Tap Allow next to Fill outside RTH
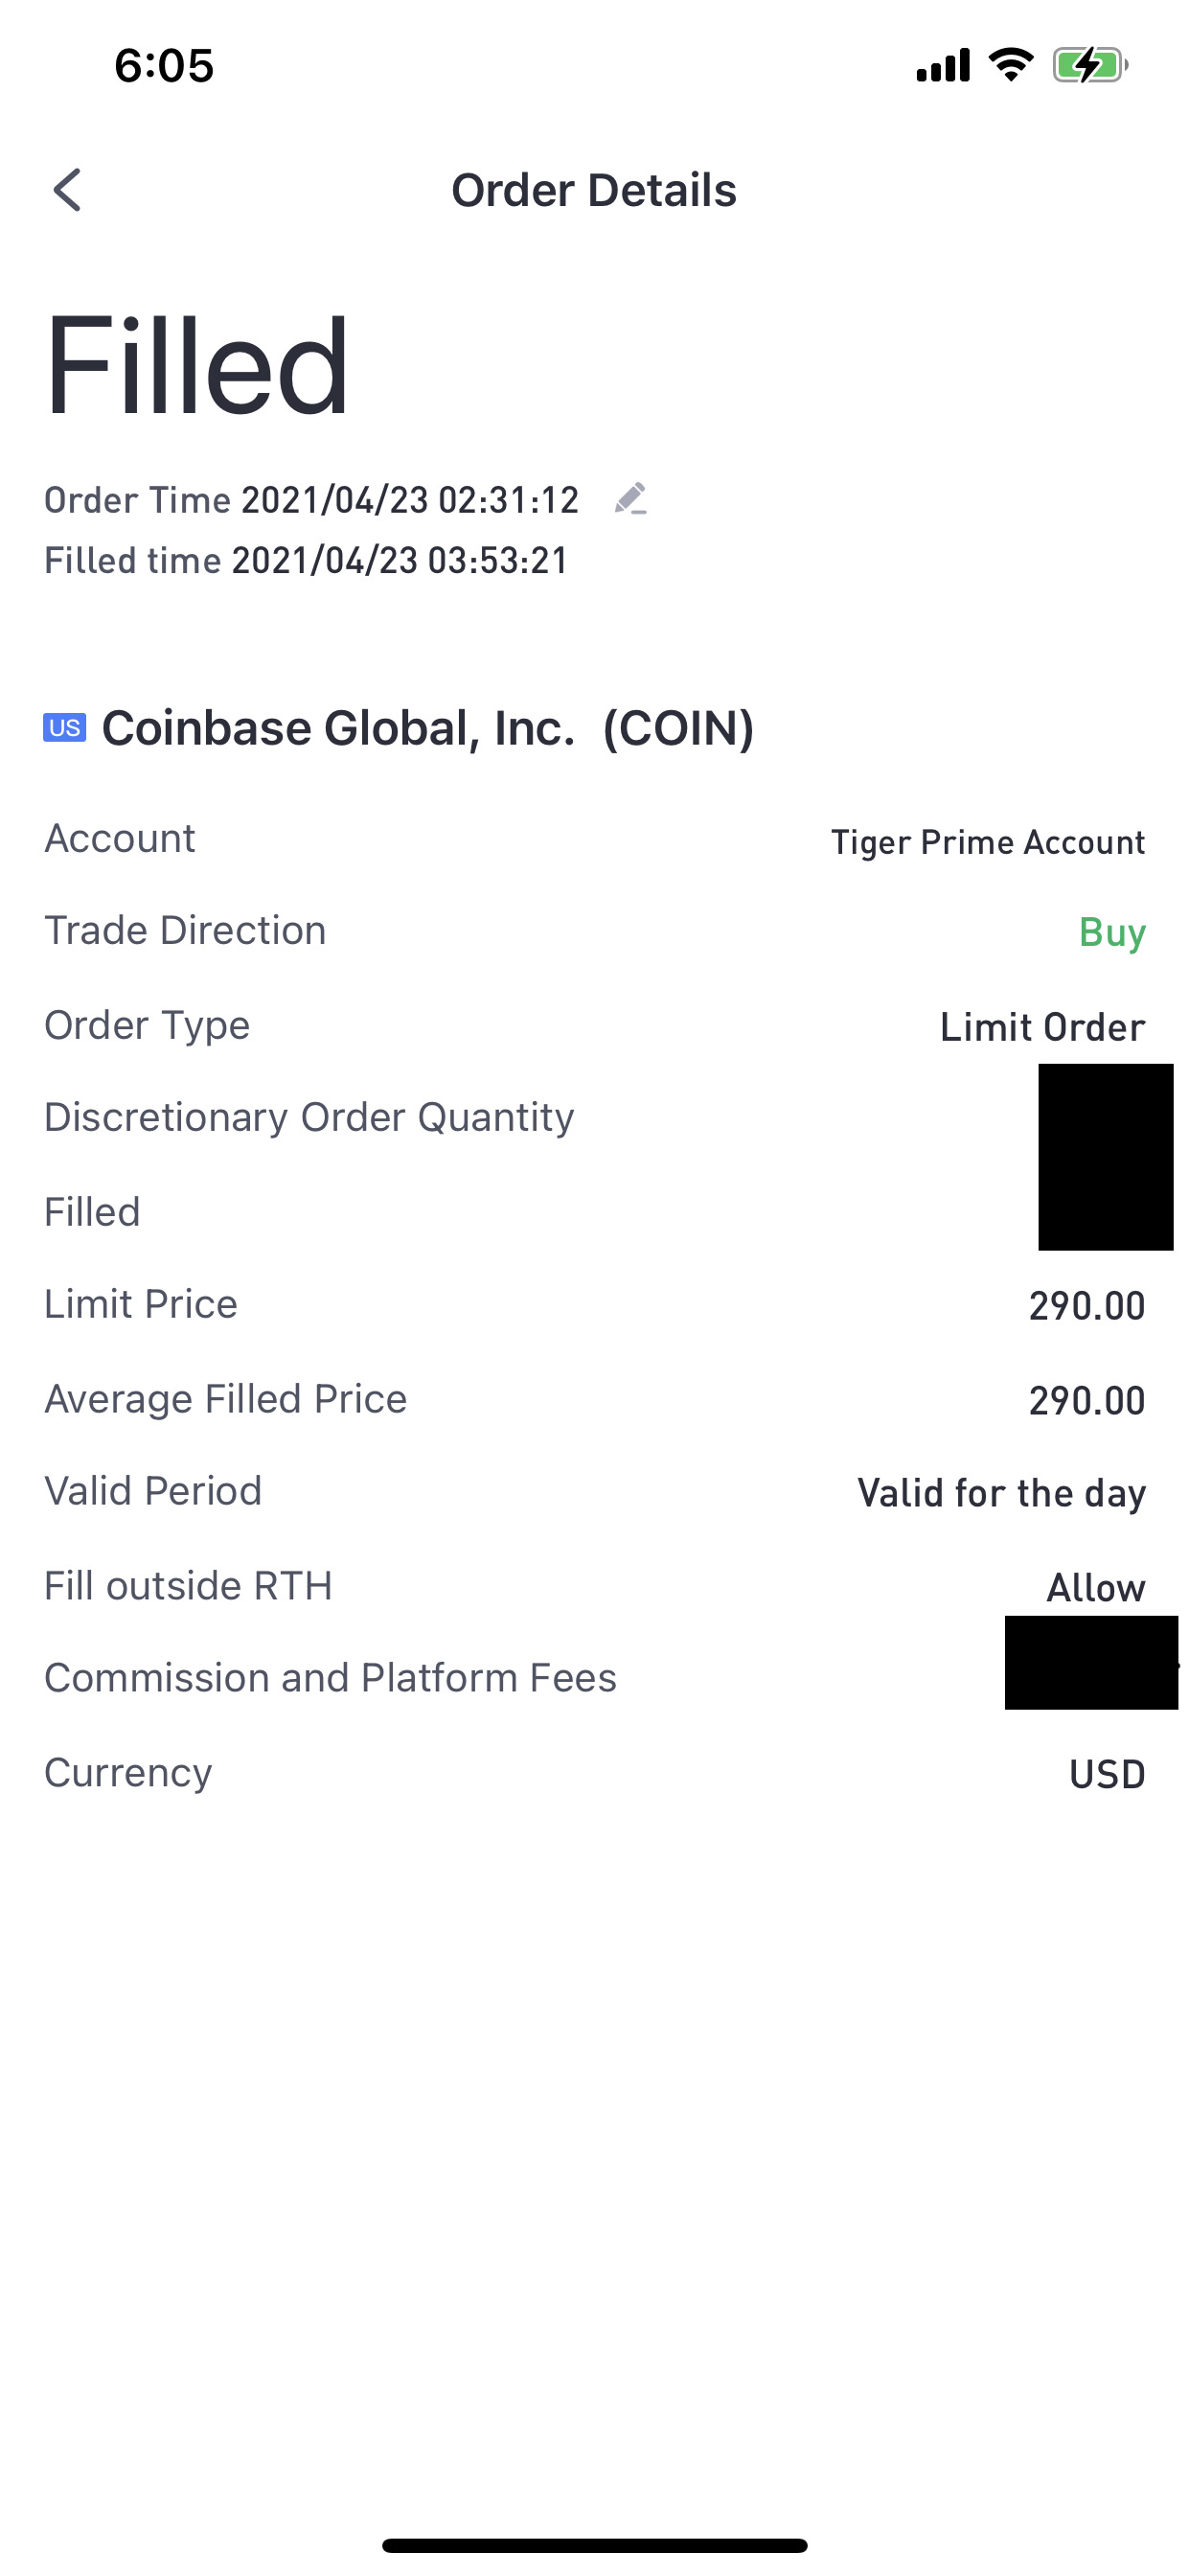Image resolution: width=1189 pixels, height=2576 pixels. tap(1096, 1588)
